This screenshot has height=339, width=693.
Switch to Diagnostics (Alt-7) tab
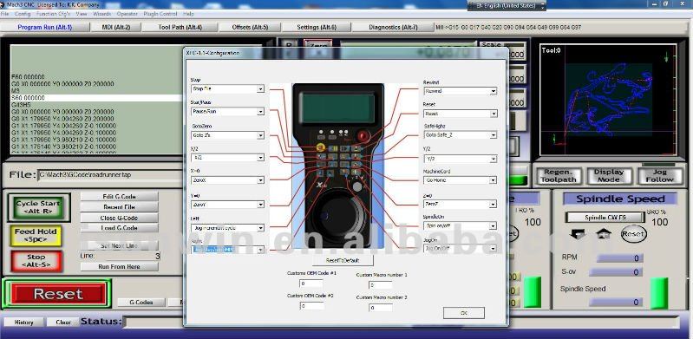pyautogui.click(x=393, y=27)
